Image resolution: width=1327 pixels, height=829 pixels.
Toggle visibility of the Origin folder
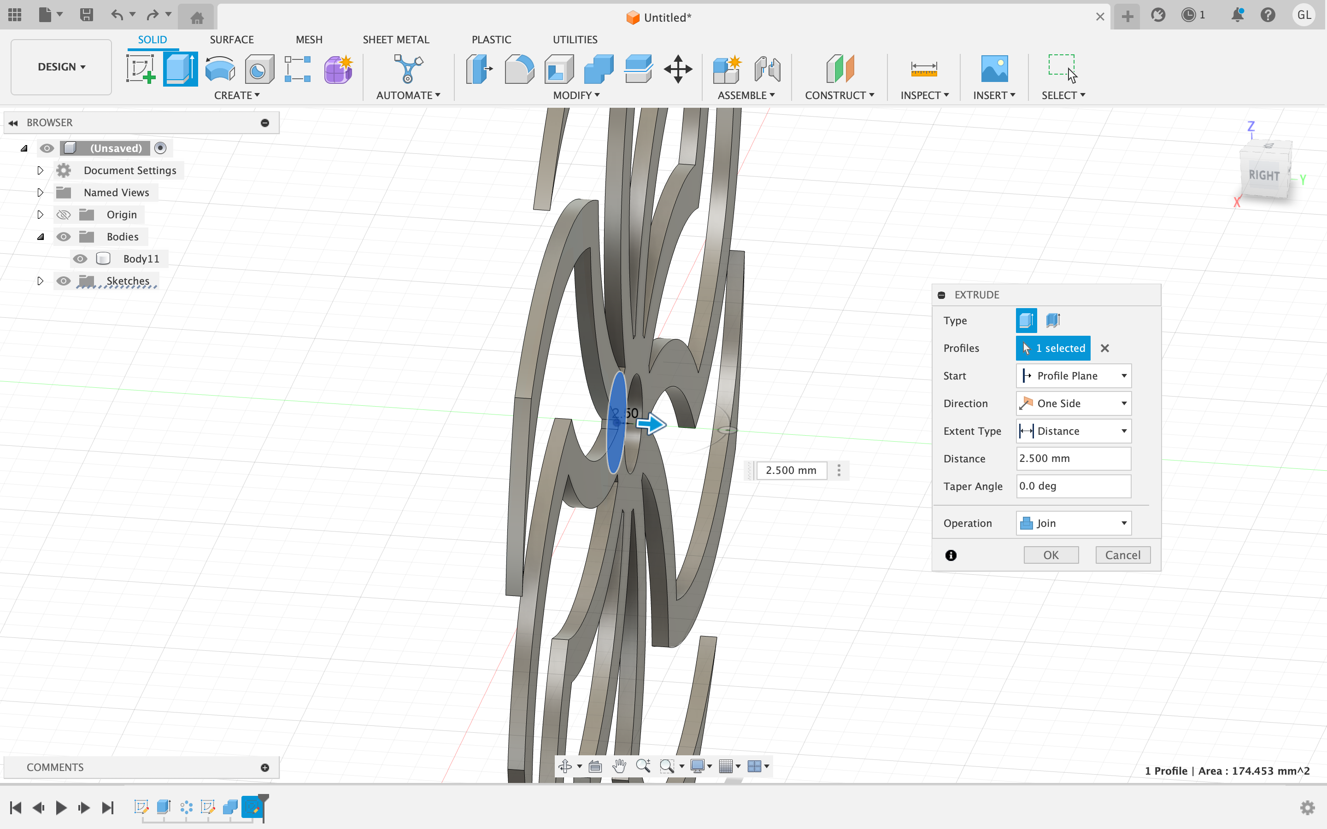pos(64,214)
